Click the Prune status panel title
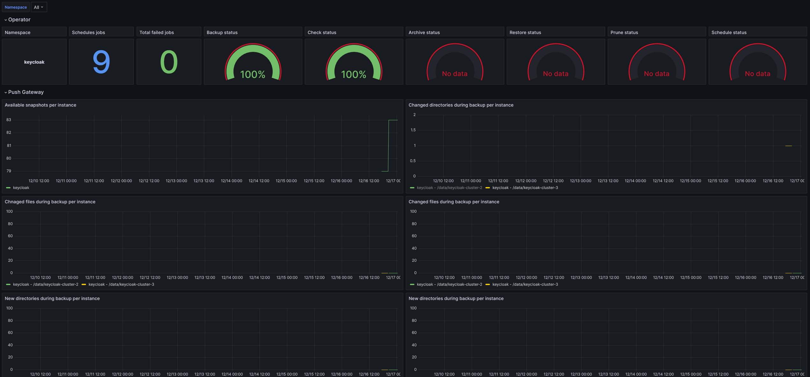Viewport: 810px width, 377px height. pos(624,32)
